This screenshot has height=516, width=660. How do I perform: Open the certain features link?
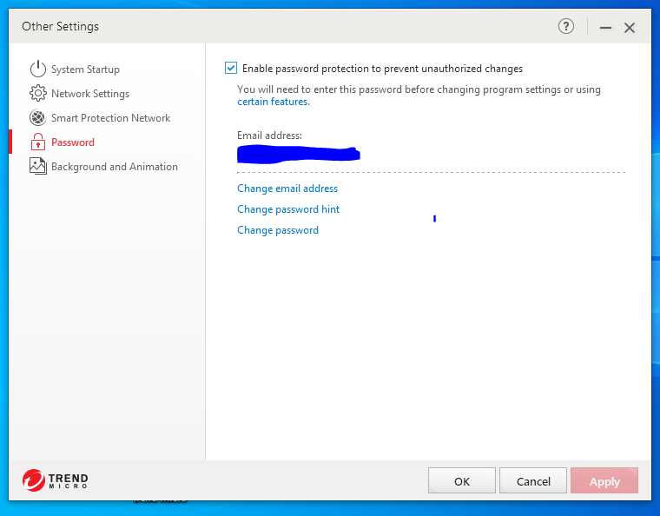pos(273,102)
